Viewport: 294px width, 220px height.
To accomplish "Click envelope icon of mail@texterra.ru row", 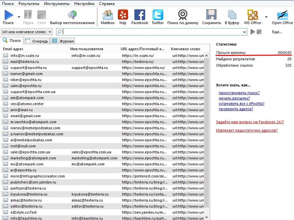I will click(x=6, y=62).
